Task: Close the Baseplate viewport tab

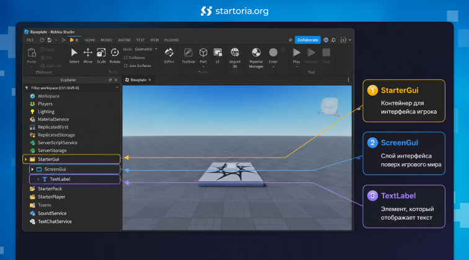Action: click(150, 80)
